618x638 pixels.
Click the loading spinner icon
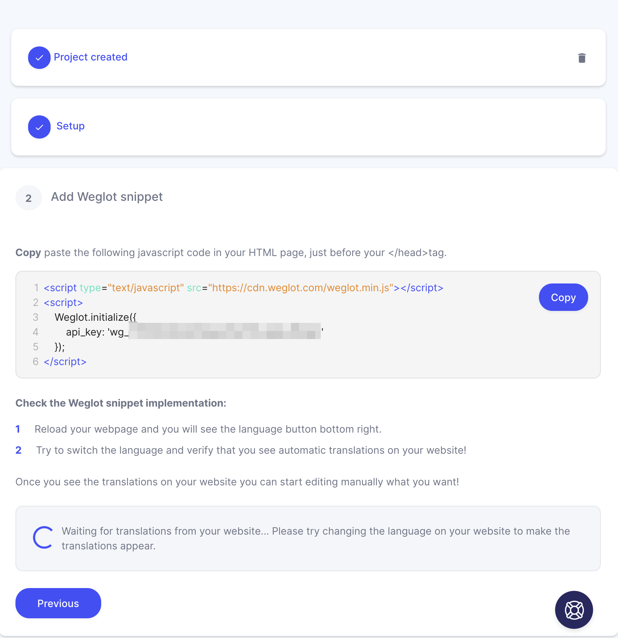pyautogui.click(x=43, y=537)
